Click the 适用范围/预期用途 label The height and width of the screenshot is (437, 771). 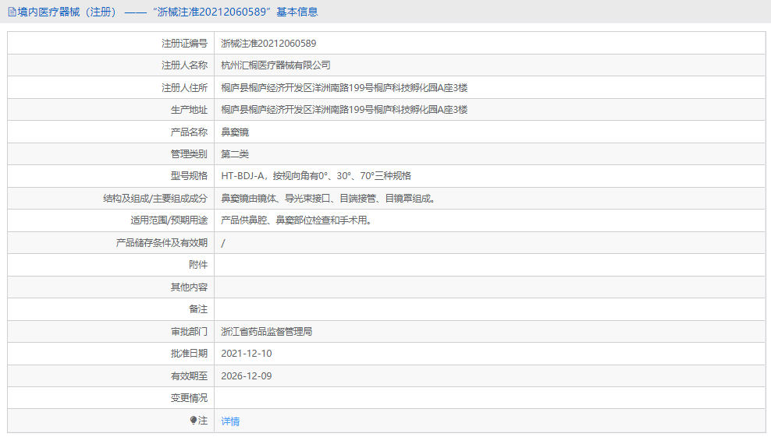click(x=169, y=220)
